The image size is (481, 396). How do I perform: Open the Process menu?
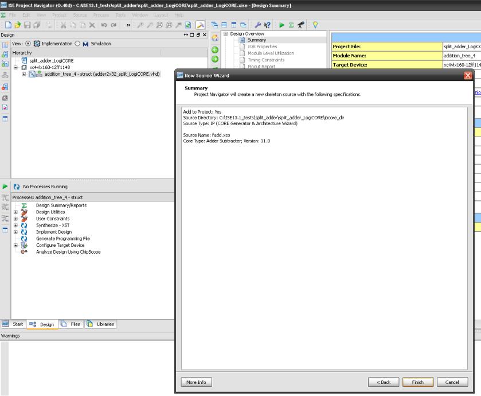coord(101,15)
